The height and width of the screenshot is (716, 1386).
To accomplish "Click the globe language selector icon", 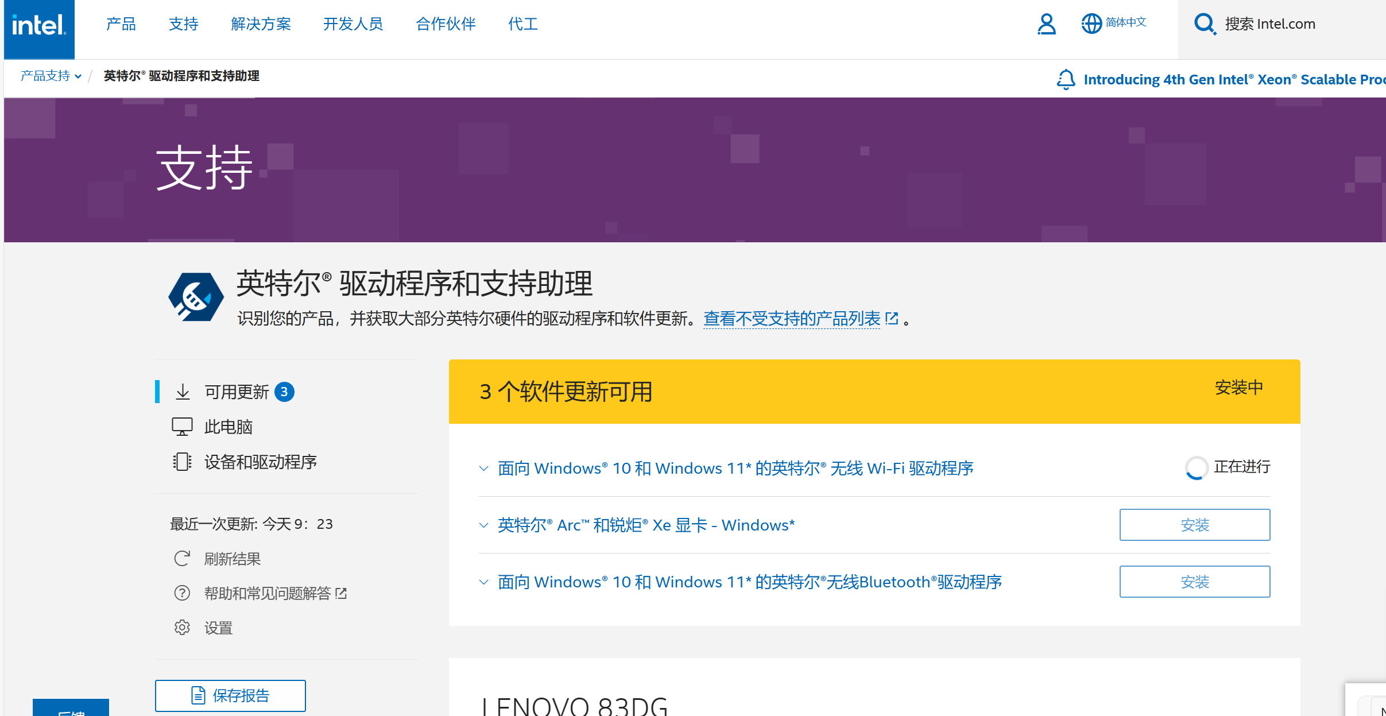I will (1091, 24).
